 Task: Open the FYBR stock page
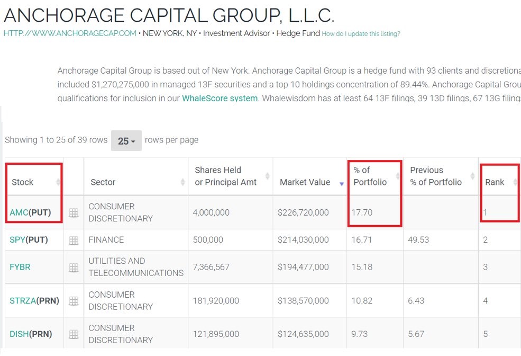[20, 266]
